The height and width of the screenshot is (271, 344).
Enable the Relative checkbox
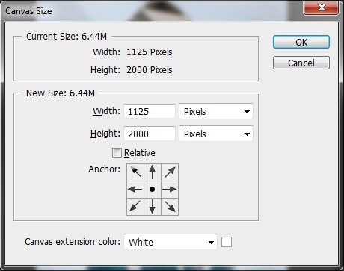point(117,152)
